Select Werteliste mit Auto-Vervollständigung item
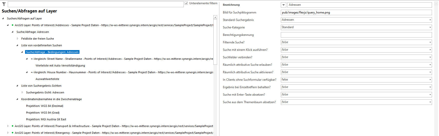 tap(60, 66)
